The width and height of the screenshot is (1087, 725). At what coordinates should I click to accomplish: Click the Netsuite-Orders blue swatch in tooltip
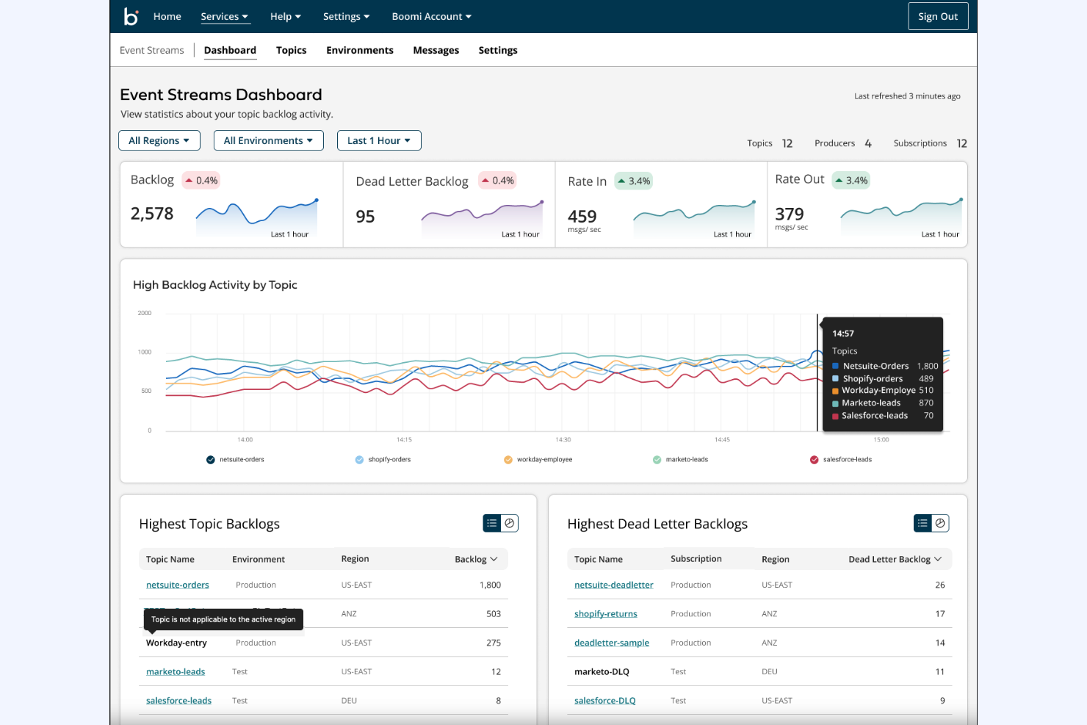click(x=835, y=366)
